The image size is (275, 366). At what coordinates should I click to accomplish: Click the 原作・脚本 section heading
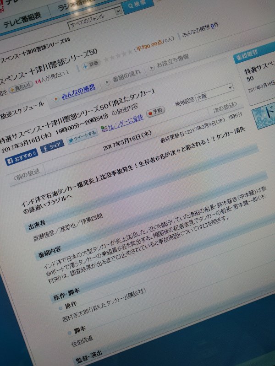(x=66, y=295)
